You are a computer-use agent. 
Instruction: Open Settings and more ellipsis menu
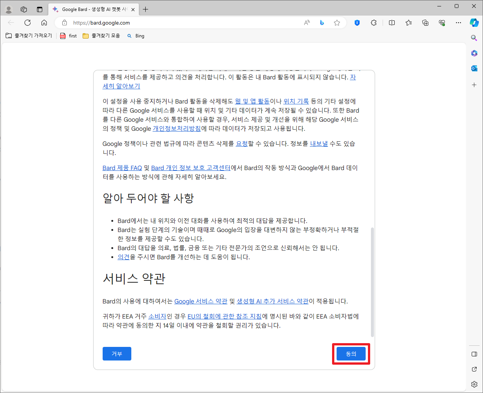458,23
